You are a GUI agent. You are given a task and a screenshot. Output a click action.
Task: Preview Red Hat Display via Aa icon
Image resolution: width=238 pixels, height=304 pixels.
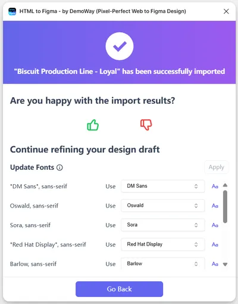coord(215,244)
